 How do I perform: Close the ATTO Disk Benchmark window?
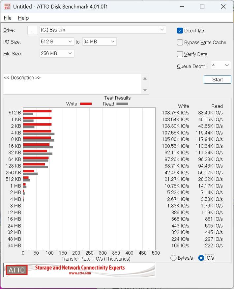point(223,7)
